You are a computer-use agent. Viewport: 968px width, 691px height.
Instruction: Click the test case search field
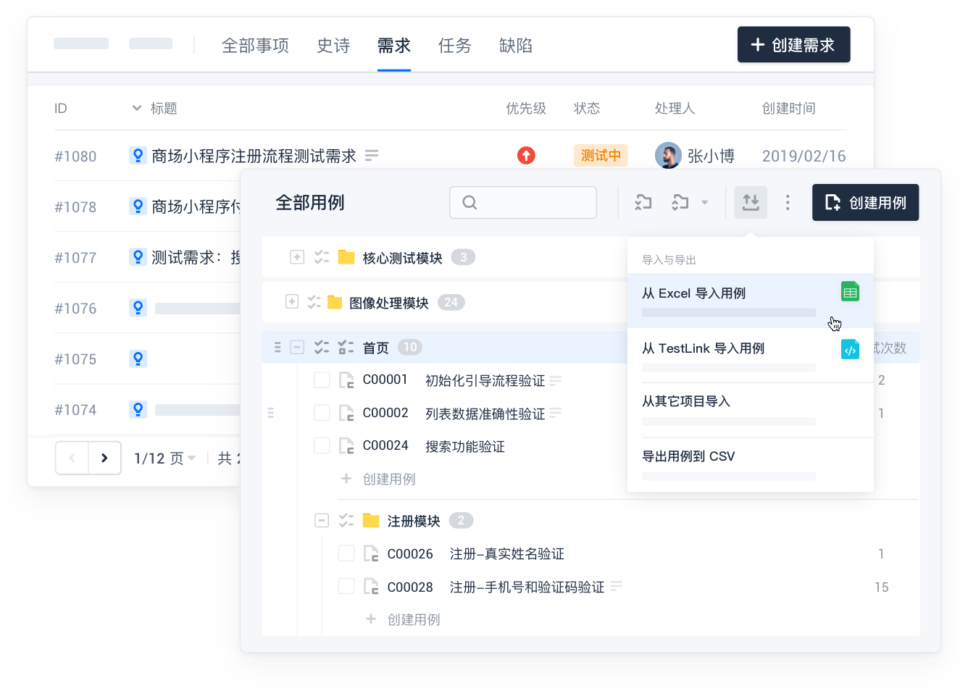point(523,203)
